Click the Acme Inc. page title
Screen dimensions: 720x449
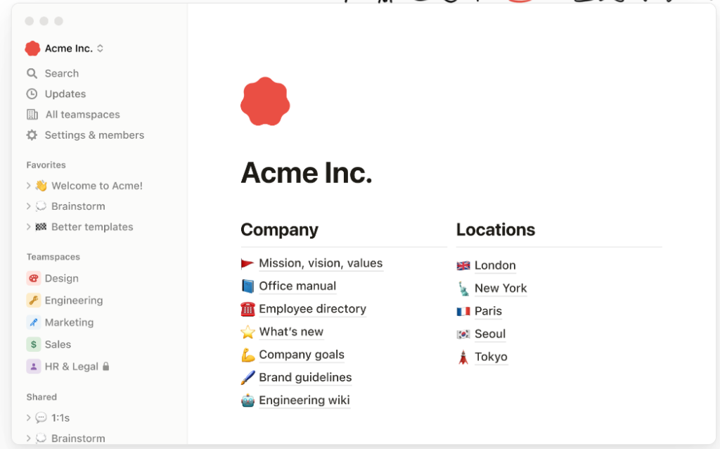(307, 172)
